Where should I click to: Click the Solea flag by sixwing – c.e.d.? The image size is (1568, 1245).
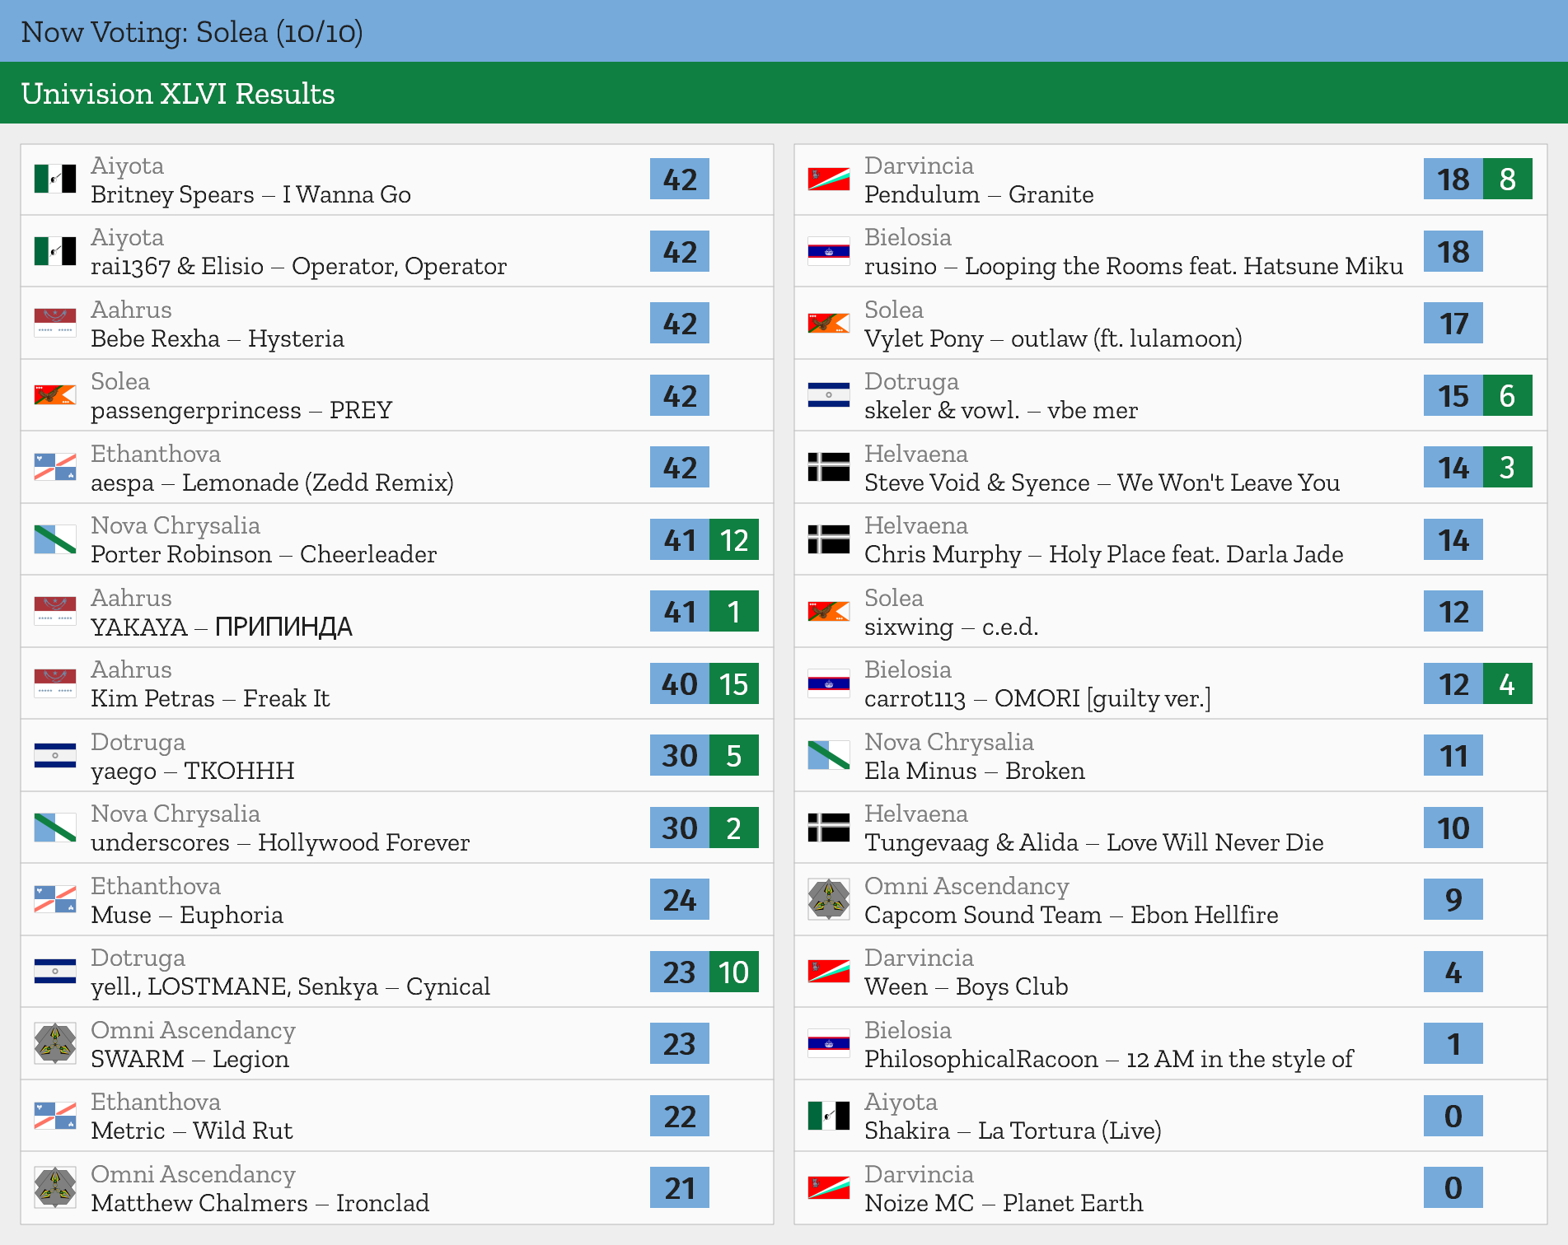829,611
